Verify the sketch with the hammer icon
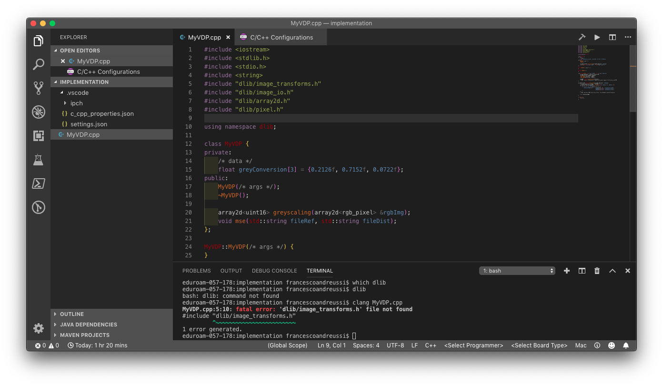Screen dimensions: 663x386 582,37
